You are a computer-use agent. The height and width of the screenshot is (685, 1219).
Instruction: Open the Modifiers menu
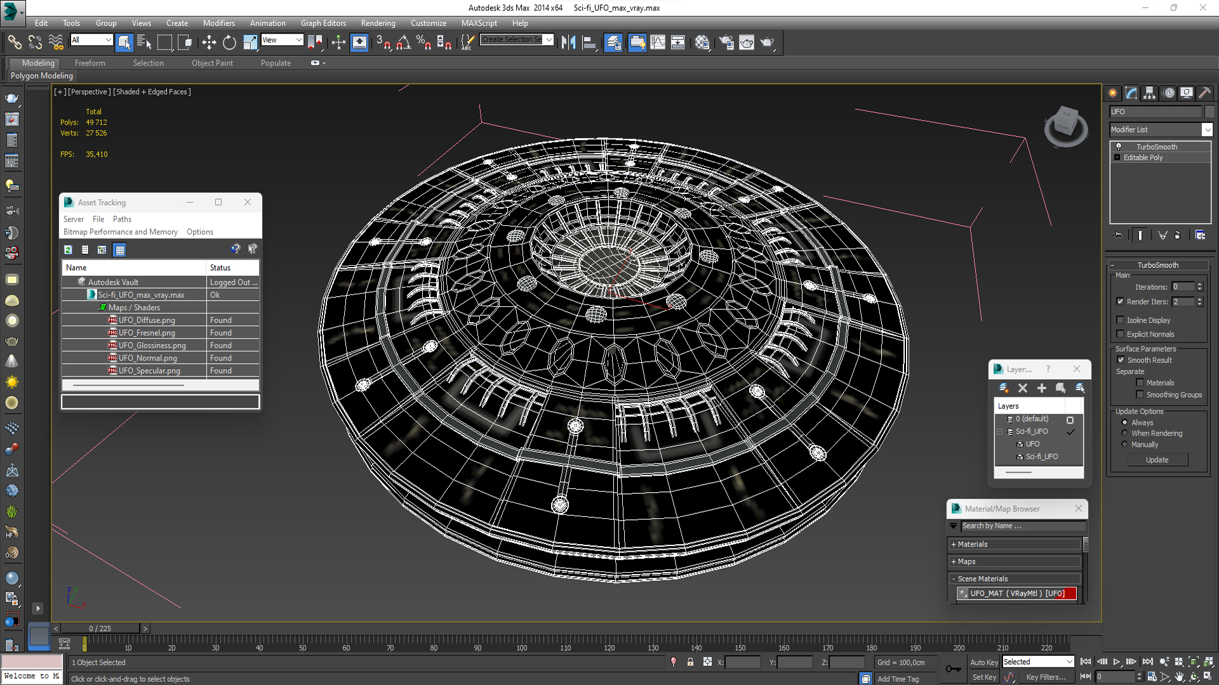coord(218,23)
